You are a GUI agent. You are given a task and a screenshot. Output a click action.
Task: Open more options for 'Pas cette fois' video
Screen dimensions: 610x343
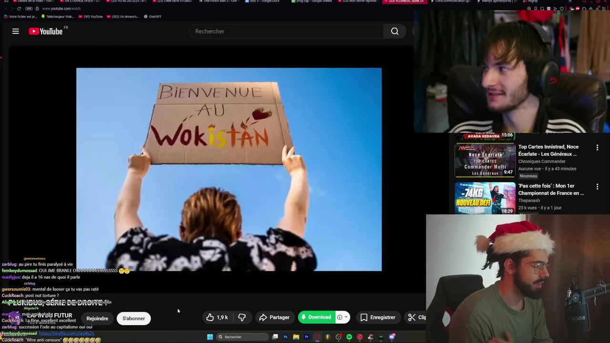[x=597, y=187]
